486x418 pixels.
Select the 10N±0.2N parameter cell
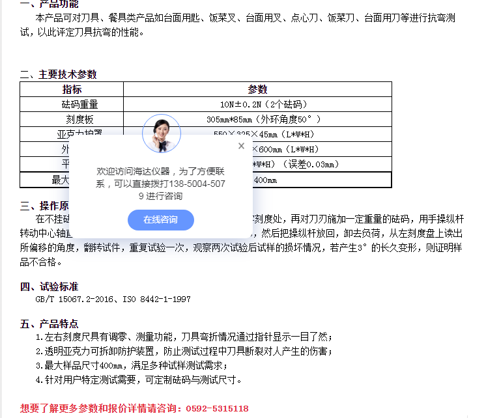[x=257, y=104]
